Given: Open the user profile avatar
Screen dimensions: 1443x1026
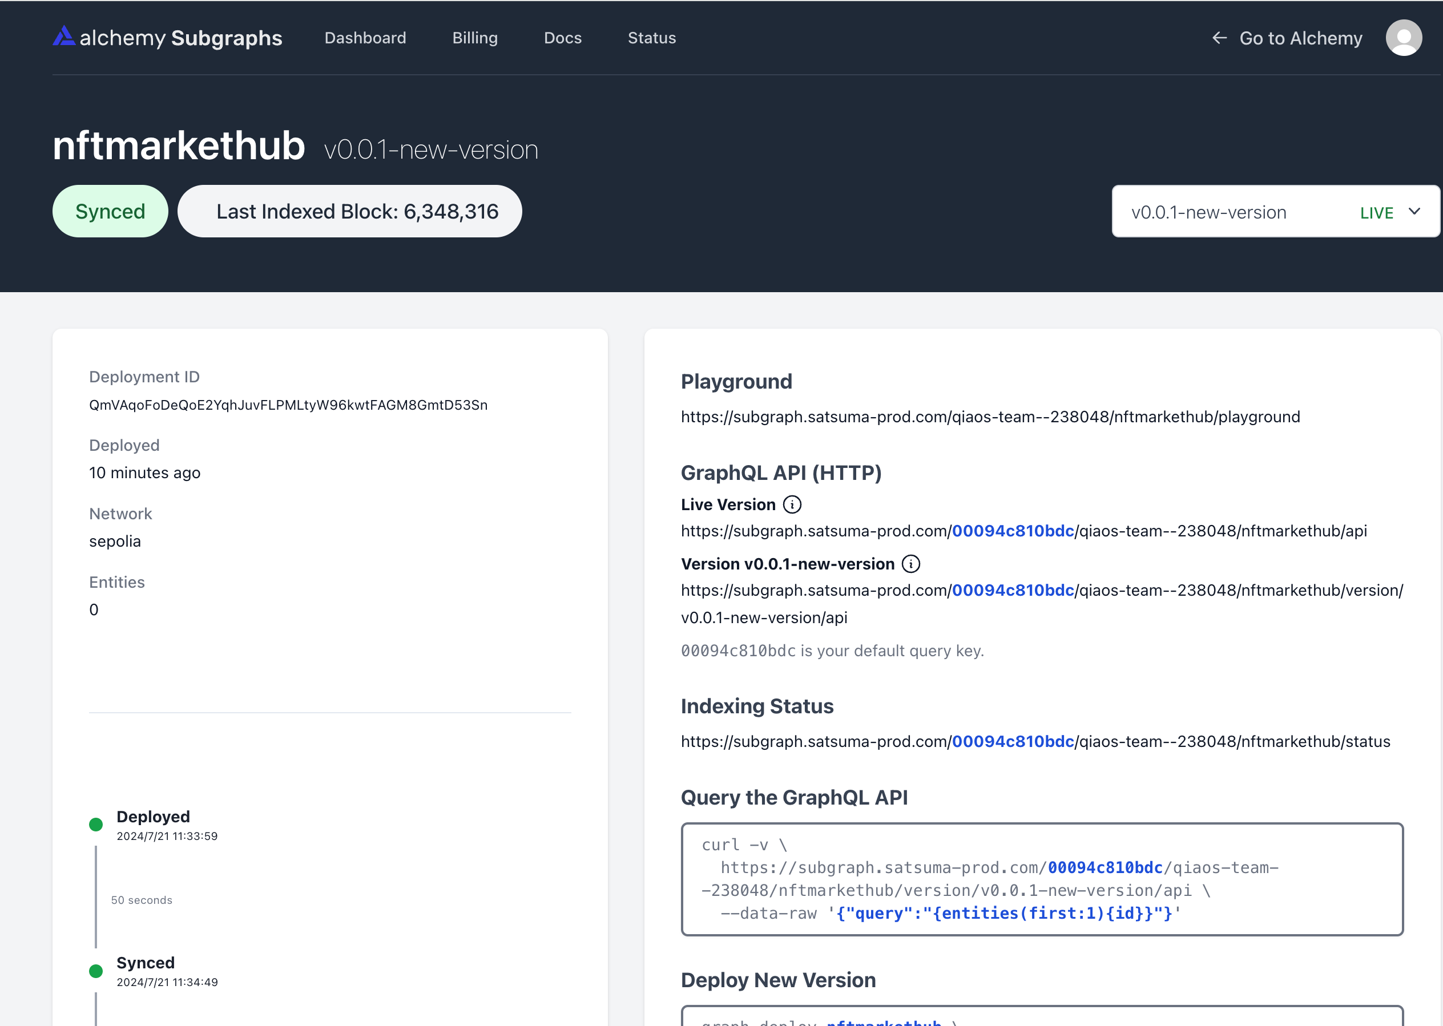Looking at the screenshot, I should coord(1404,38).
